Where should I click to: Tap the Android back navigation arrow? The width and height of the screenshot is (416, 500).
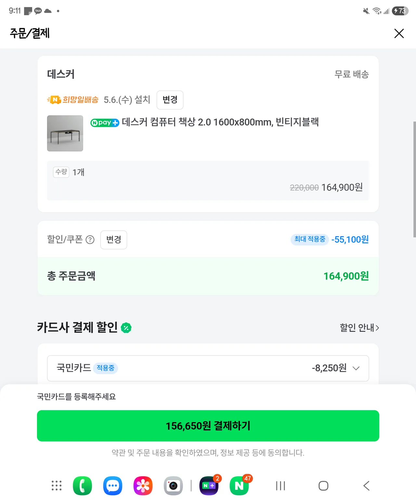[x=366, y=486]
